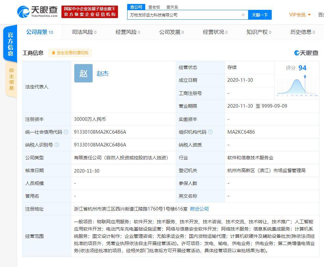Click the help icon beside 纳税人识别号

tap(57, 145)
